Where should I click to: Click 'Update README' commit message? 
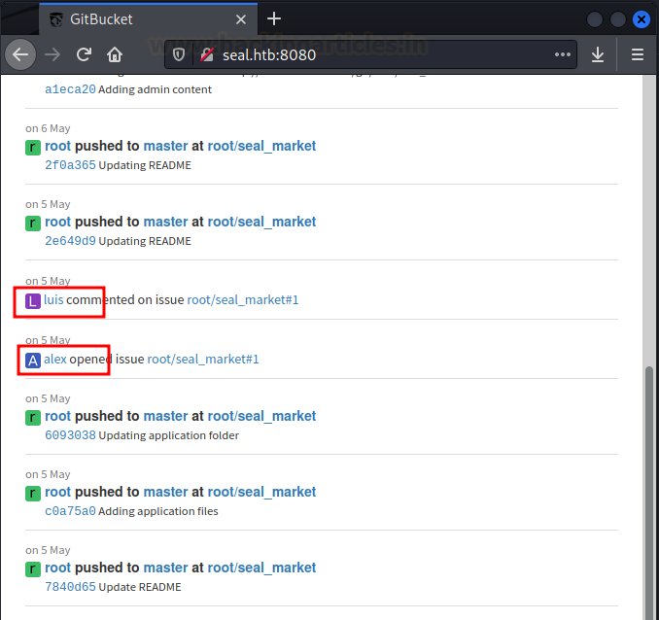(140, 587)
